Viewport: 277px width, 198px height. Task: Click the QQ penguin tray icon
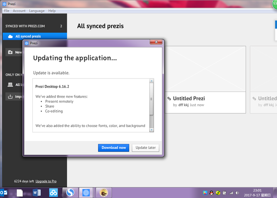click(x=211, y=193)
